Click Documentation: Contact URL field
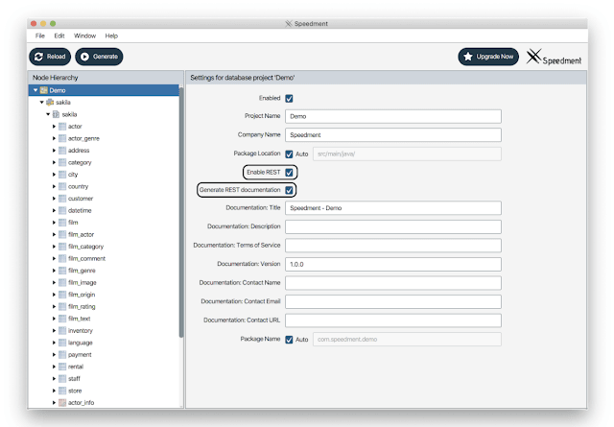 coord(393,320)
